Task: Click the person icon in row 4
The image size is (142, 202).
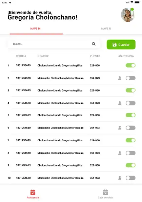Action: 120,103
